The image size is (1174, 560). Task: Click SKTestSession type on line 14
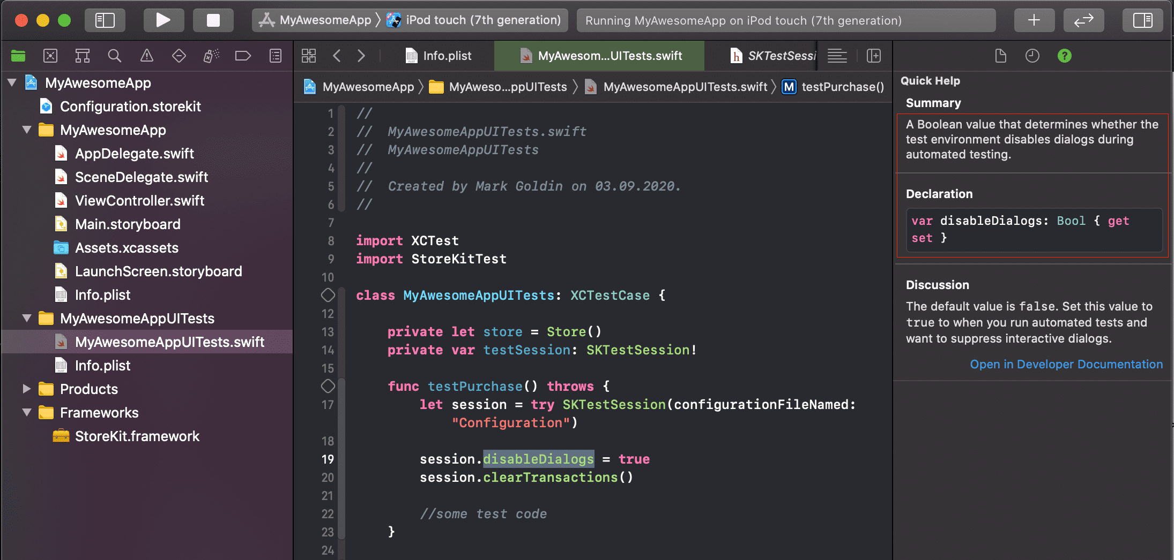pyautogui.click(x=638, y=350)
